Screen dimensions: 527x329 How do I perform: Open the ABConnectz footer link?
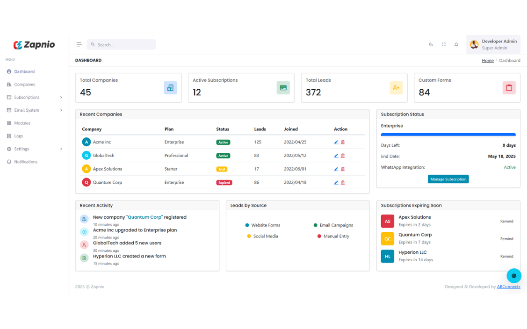[508, 287]
